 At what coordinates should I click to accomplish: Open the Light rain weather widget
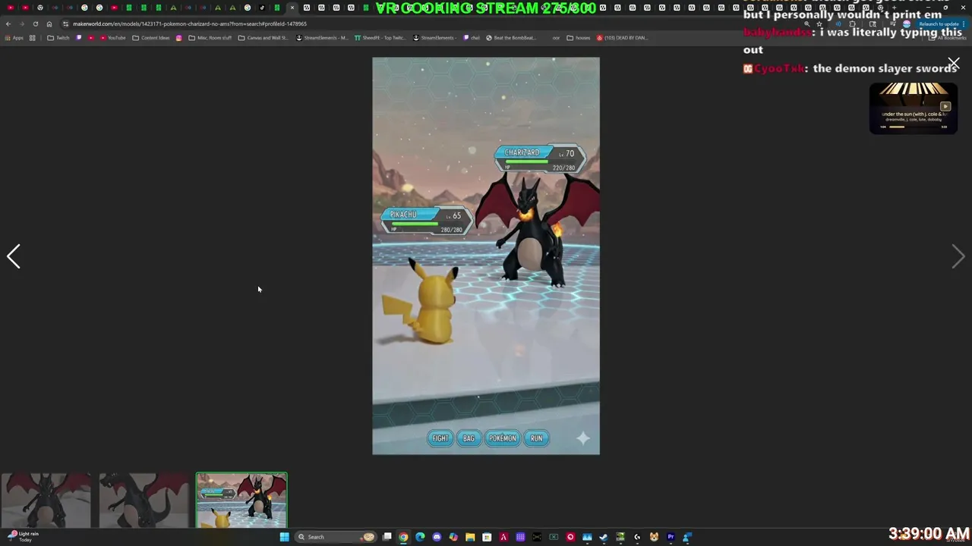click(23, 536)
